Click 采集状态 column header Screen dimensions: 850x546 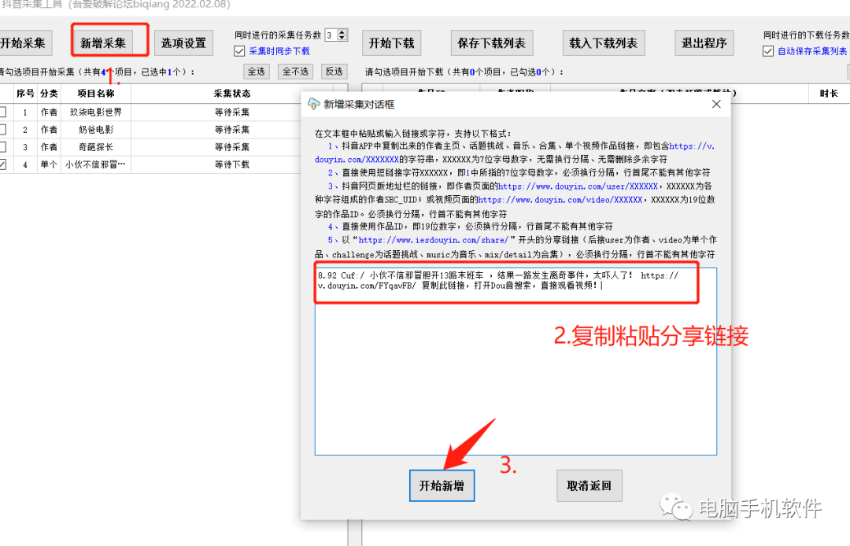click(x=232, y=93)
